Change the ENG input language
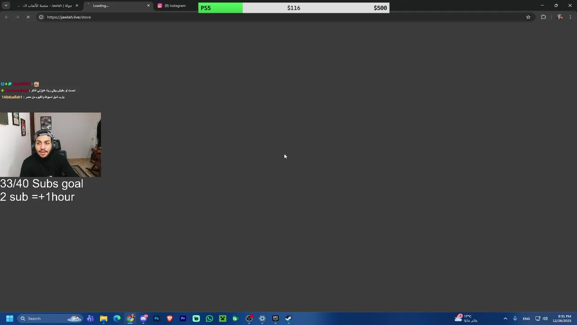This screenshot has width=577, height=325. tap(526, 318)
